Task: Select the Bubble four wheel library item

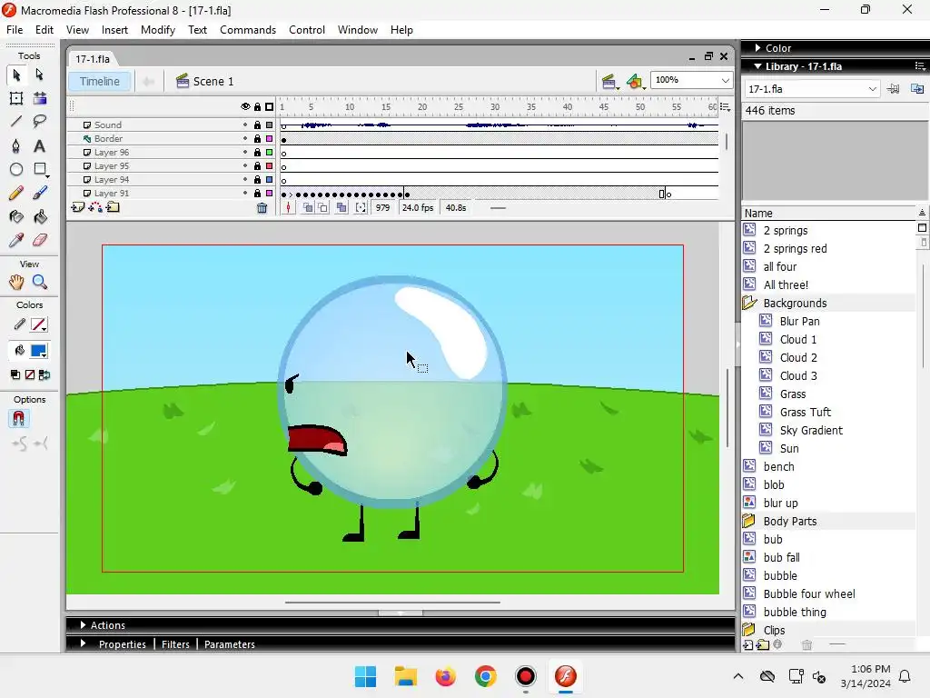Action: [x=809, y=593]
